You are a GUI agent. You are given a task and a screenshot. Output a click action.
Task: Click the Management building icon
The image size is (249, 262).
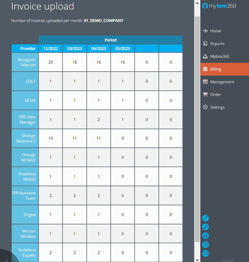[205, 82]
